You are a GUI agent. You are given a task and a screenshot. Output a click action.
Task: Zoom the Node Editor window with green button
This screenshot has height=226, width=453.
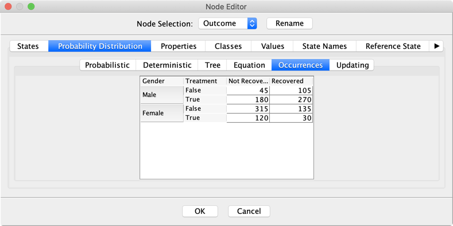[31, 6]
